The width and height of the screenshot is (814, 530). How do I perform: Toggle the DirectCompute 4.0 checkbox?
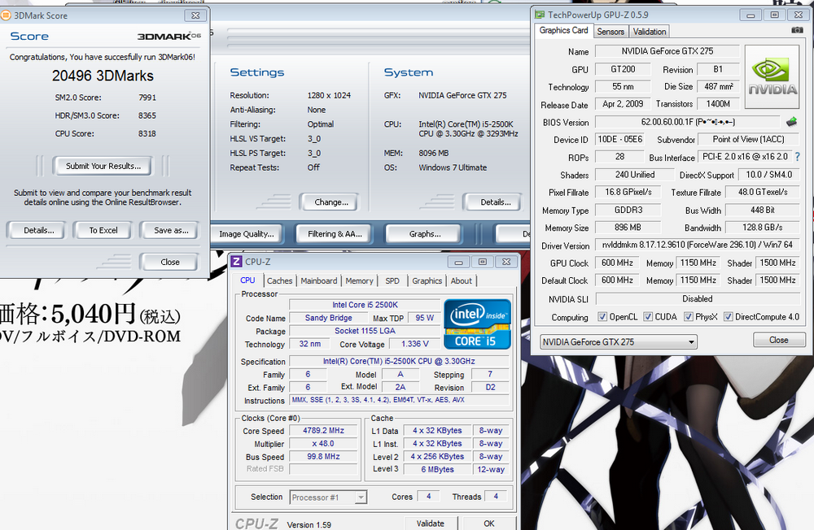729,316
